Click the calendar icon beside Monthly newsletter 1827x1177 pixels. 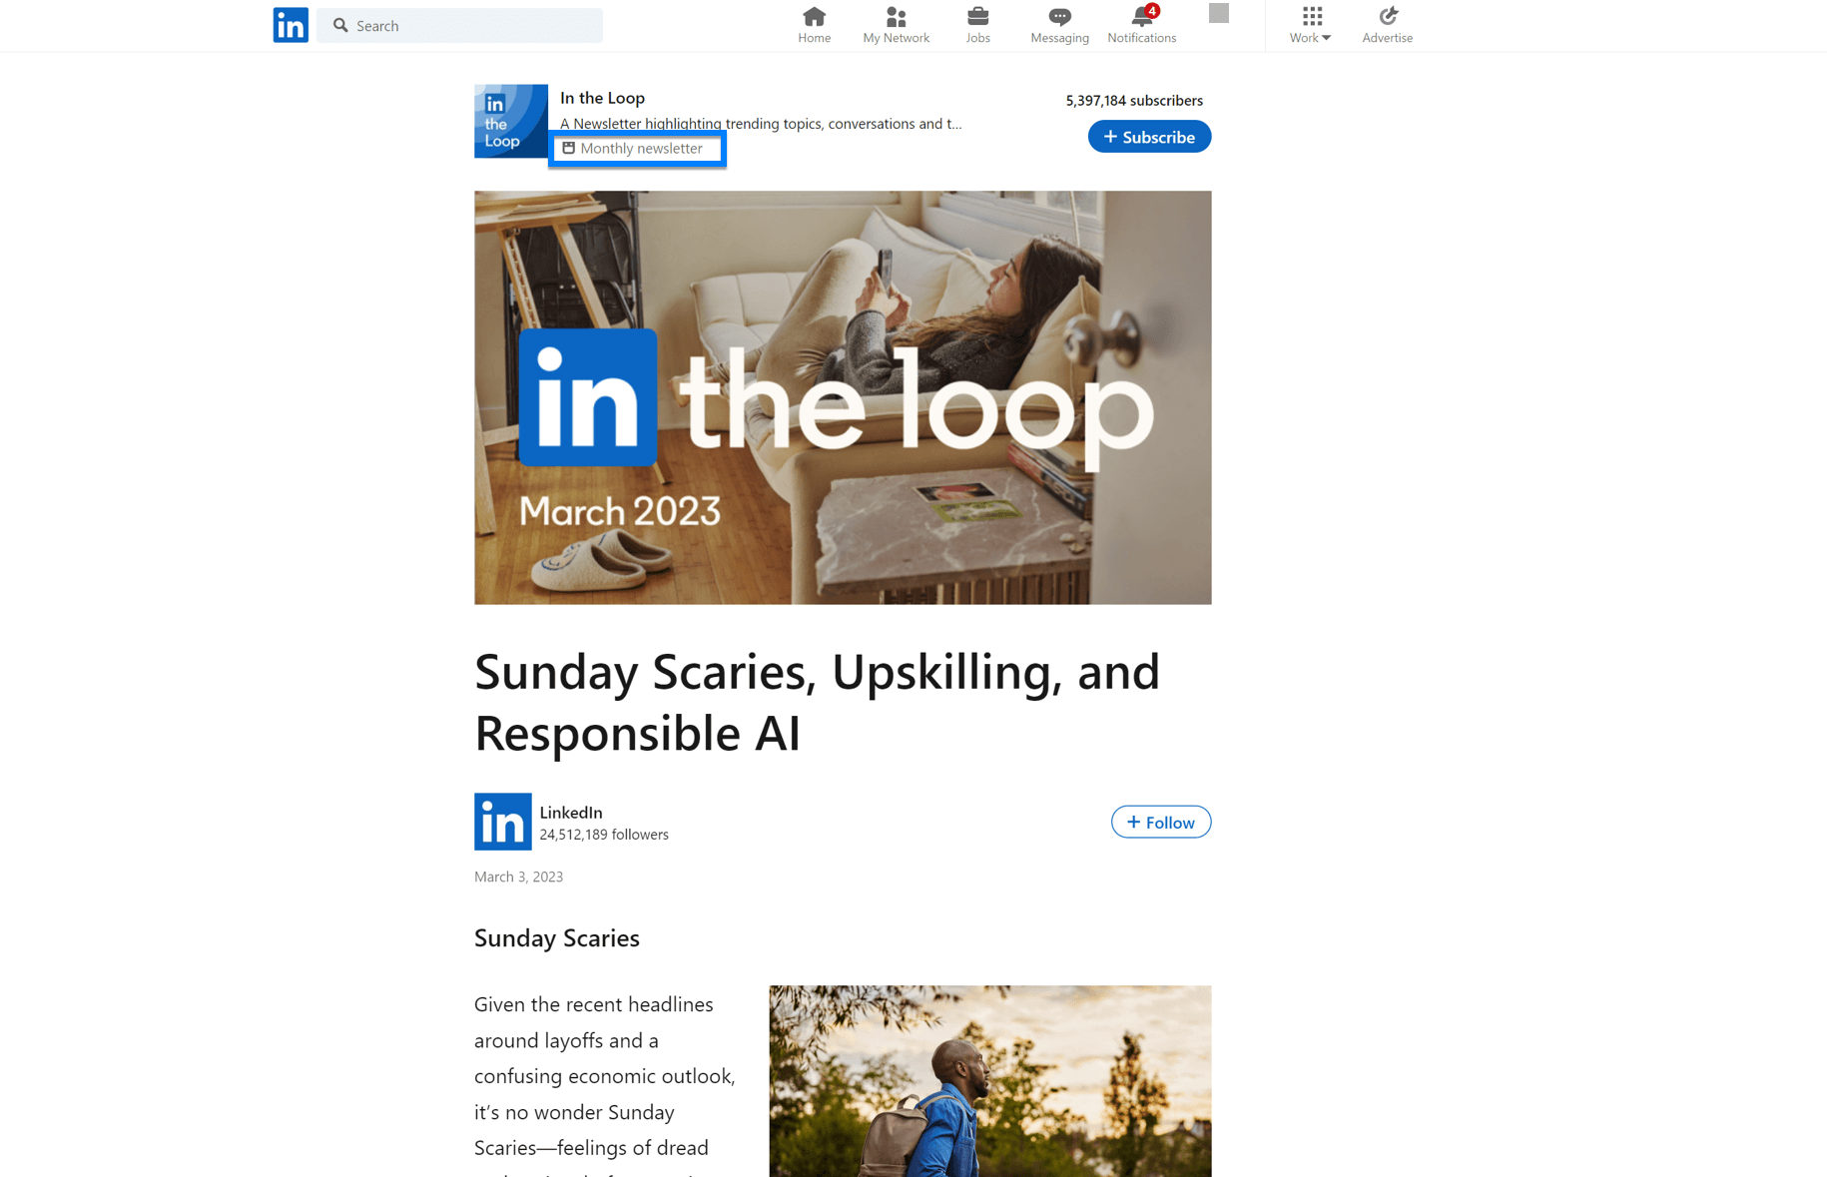tap(568, 148)
